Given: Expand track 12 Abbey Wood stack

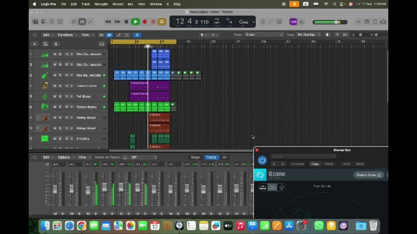Looking at the screenshot, I should [x=37, y=128].
